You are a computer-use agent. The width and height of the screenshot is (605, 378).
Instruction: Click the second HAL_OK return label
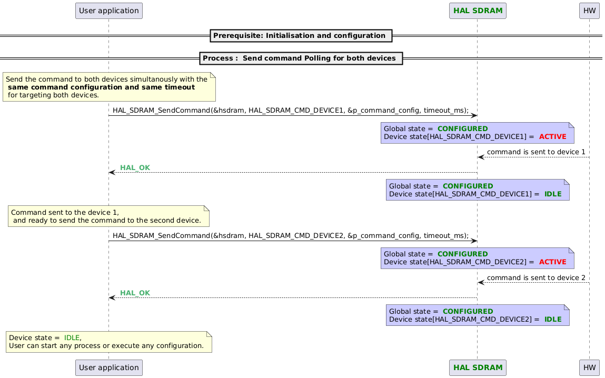(x=135, y=293)
